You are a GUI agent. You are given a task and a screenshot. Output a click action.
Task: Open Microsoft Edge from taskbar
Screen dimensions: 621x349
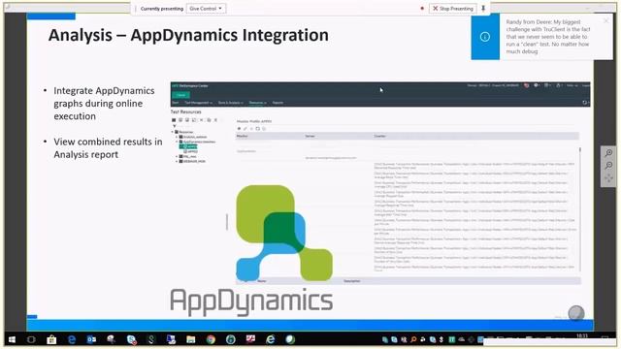(x=72, y=339)
